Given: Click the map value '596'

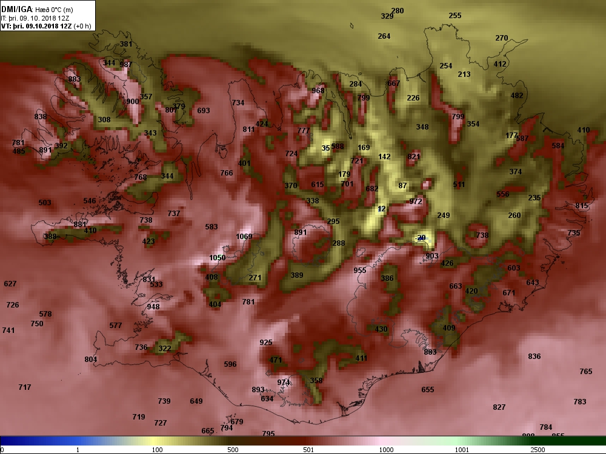Looking at the screenshot, I should coord(230,364).
